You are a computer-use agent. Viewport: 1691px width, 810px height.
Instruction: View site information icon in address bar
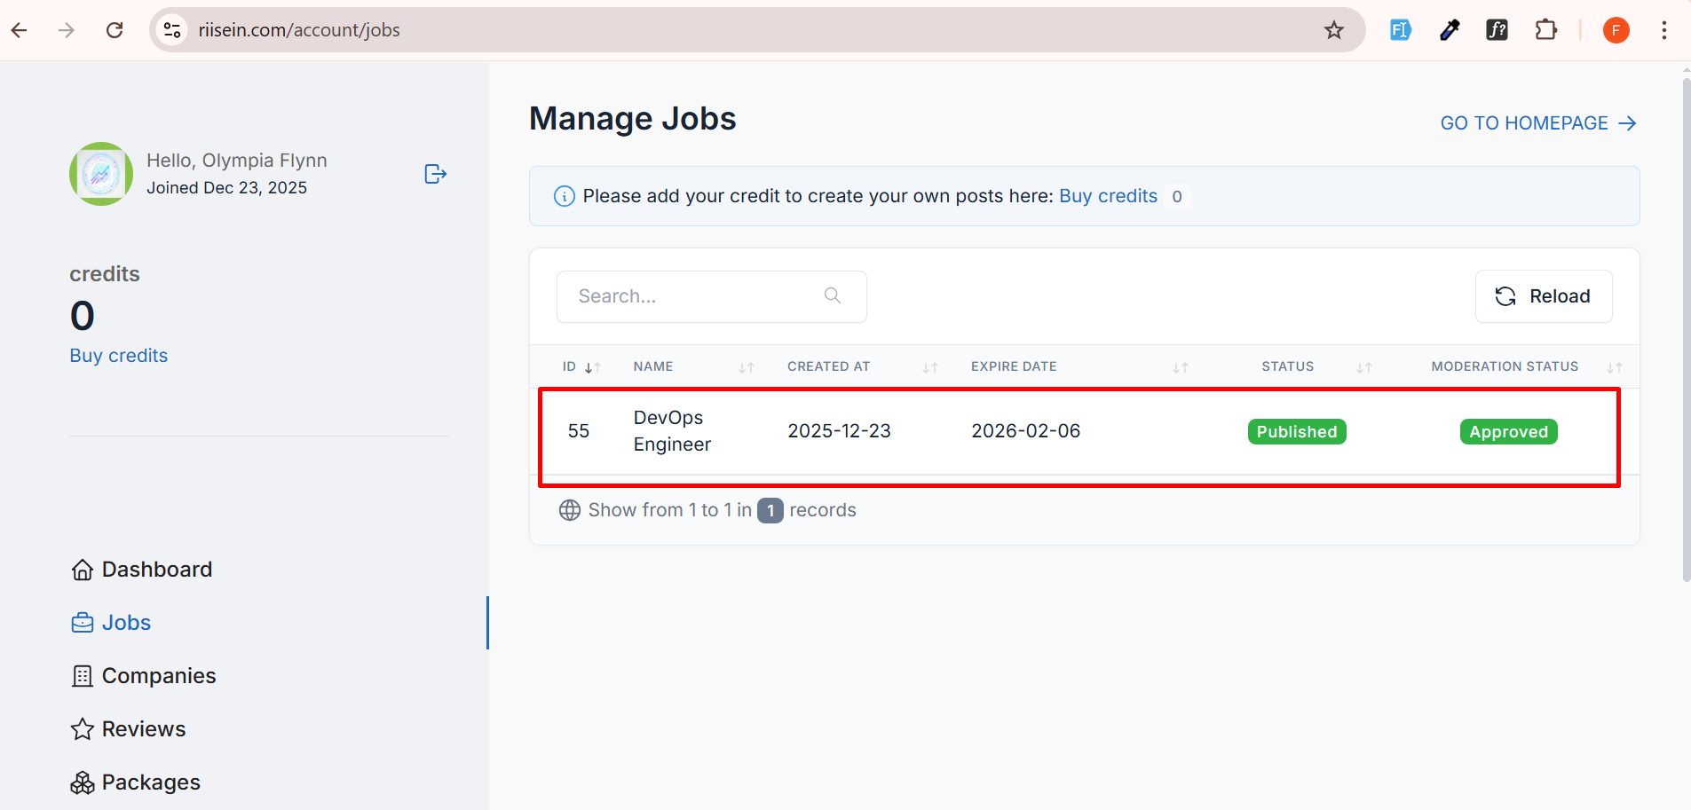[x=172, y=30]
